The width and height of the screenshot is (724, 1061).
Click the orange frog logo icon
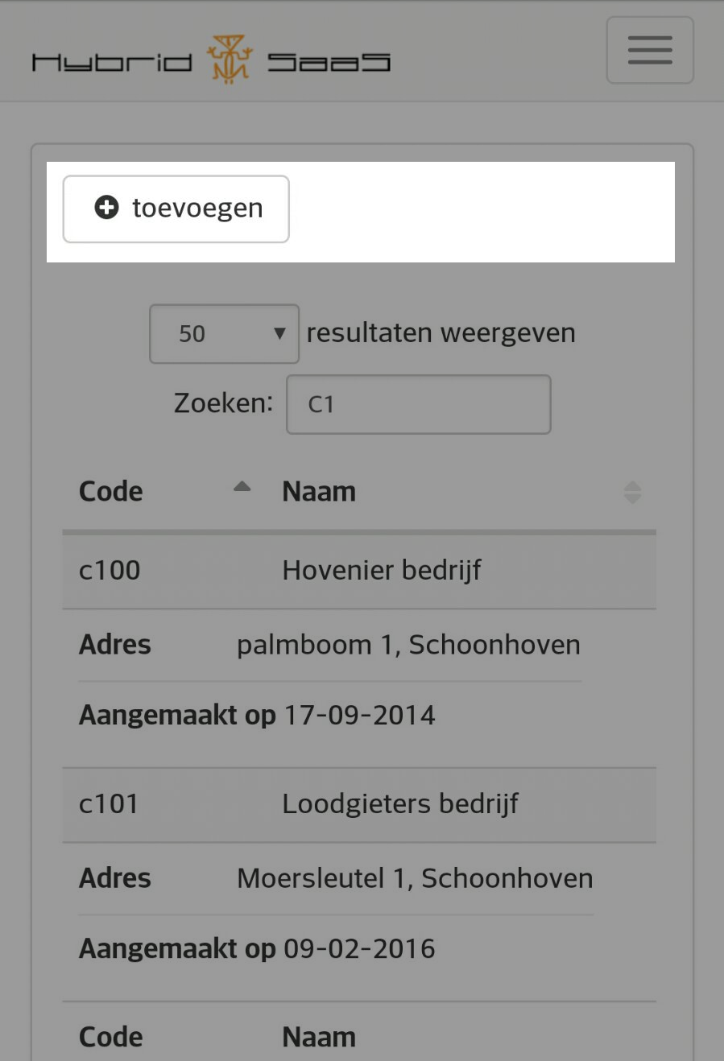(230, 60)
